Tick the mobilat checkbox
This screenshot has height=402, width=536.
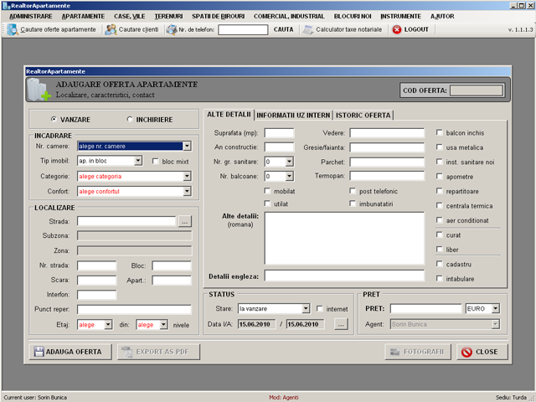point(268,191)
